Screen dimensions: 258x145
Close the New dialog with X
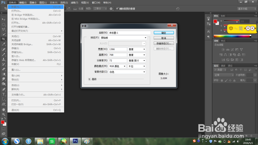click(x=172, y=25)
